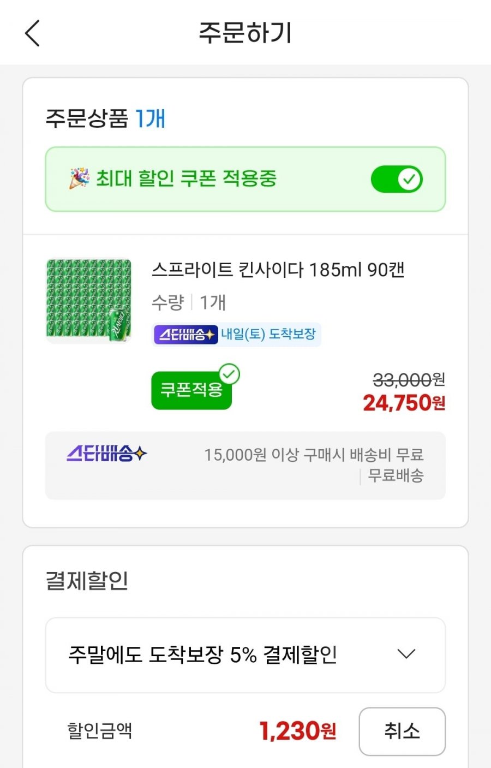Tap the 주문상품 1개 section heading
The height and width of the screenshot is (768, 491).
pos(105,118)
